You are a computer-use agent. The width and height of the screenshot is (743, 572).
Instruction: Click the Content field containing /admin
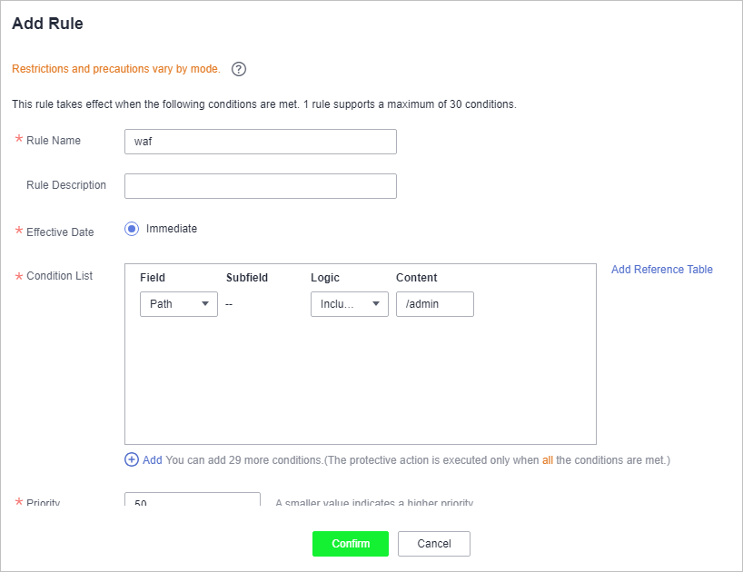tap(434, 304)
